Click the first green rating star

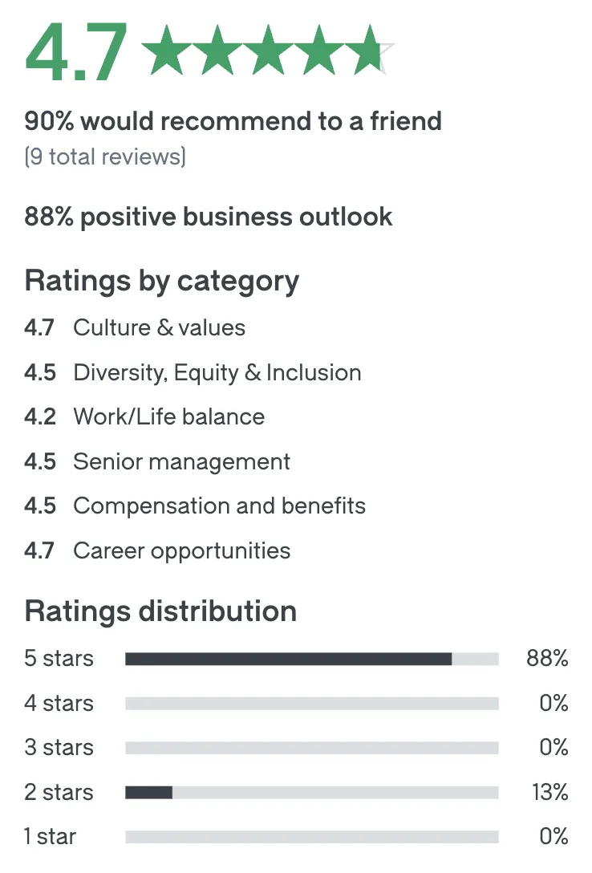166,50
